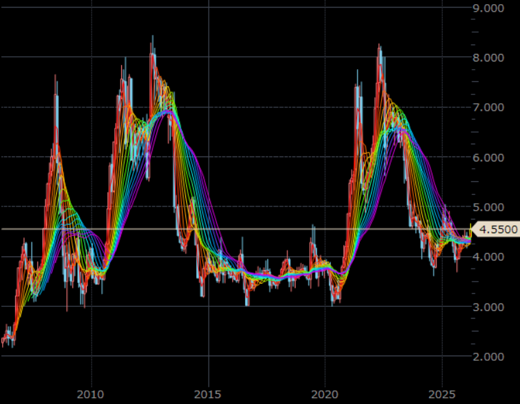Screen dimensions: 520x404
Task: Click the lowest candles at chart's left start
Action: [x=8, y=340]
